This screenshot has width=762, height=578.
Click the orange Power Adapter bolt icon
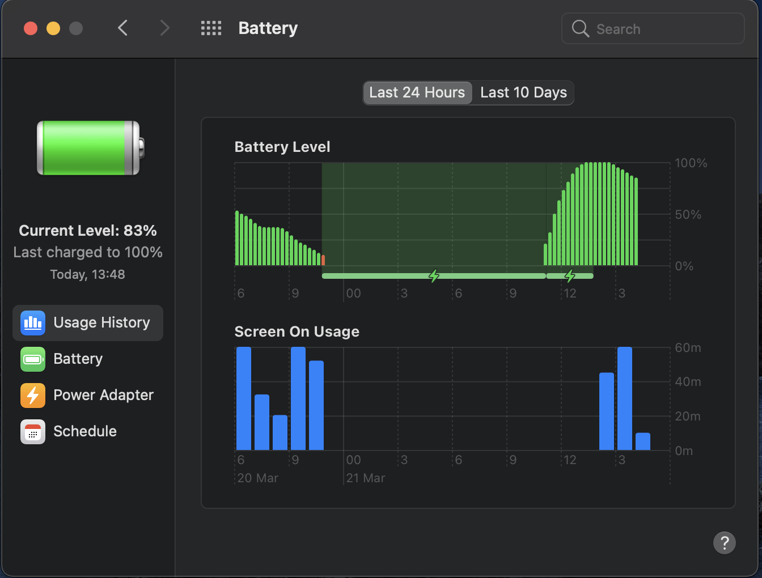coord(33,396)
